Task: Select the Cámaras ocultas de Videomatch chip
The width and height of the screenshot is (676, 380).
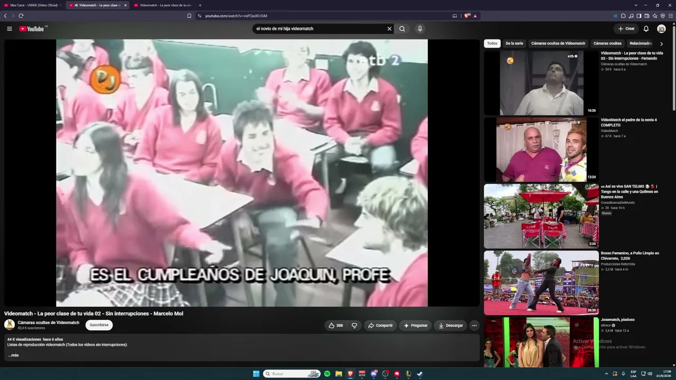Action: (558, 43)
